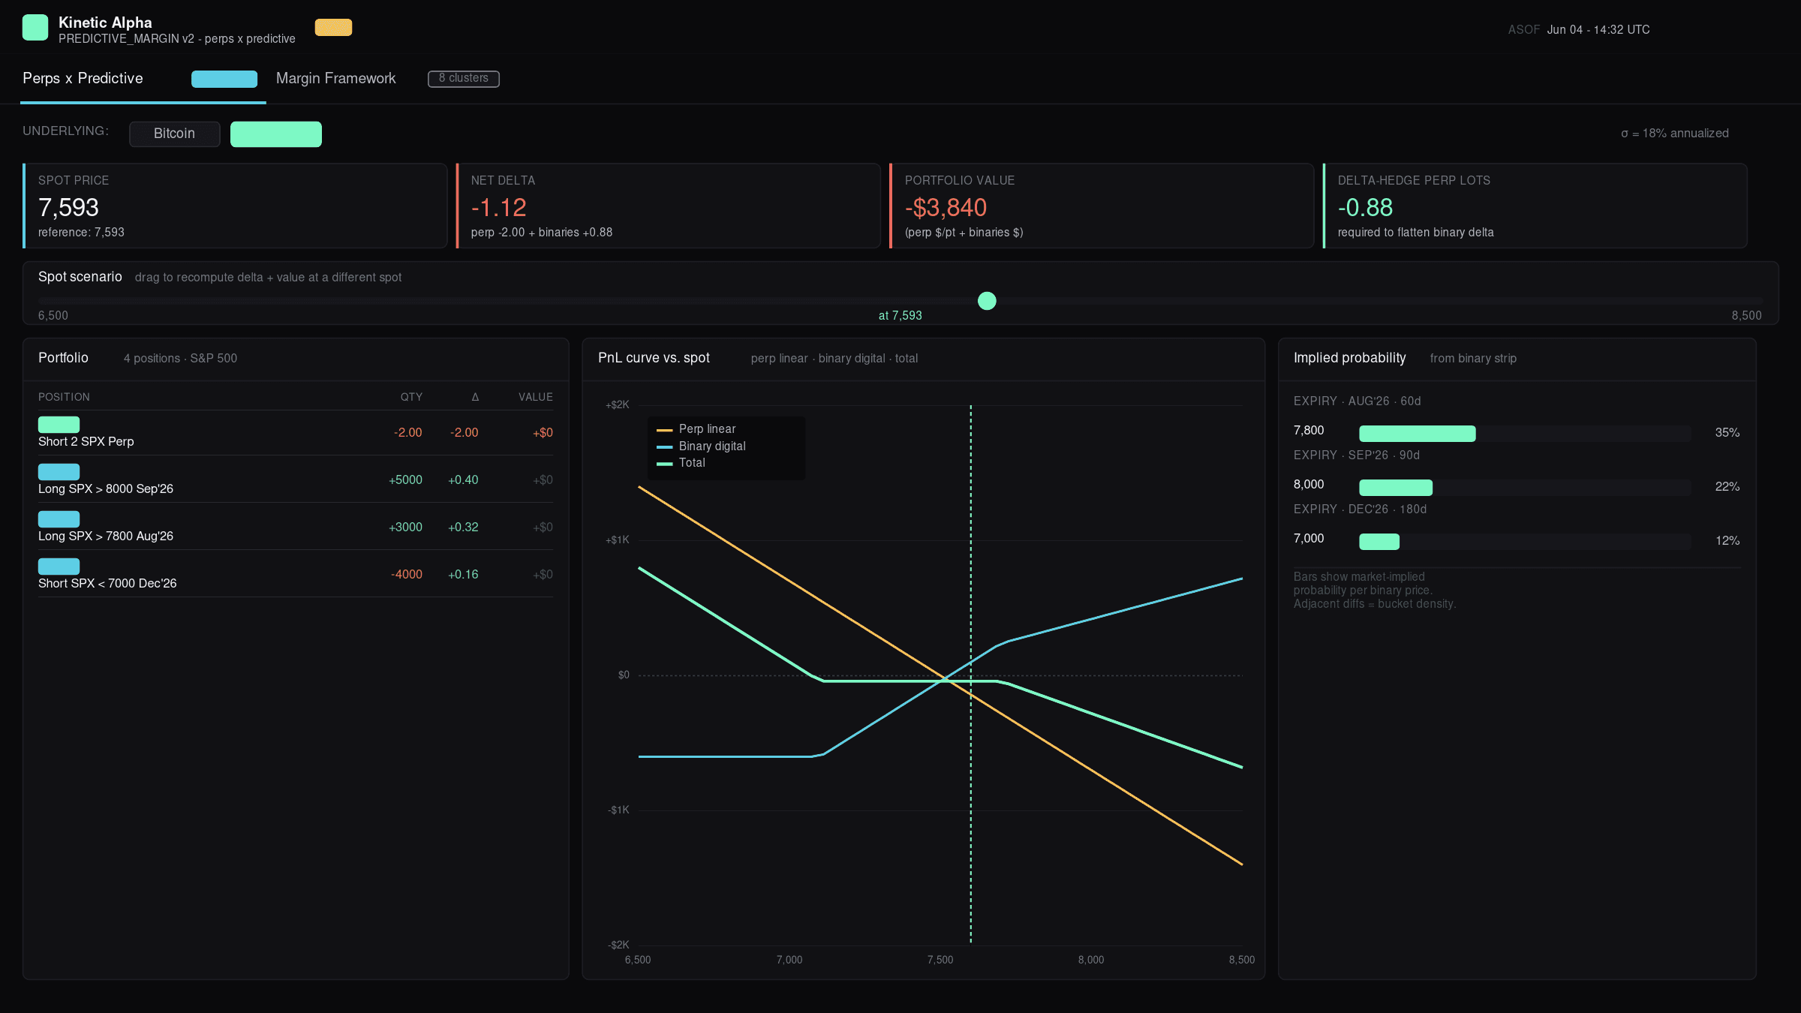Select the green underlying option beside Bitcoin
The image size is (1801, 1013).
coord(276,134)
